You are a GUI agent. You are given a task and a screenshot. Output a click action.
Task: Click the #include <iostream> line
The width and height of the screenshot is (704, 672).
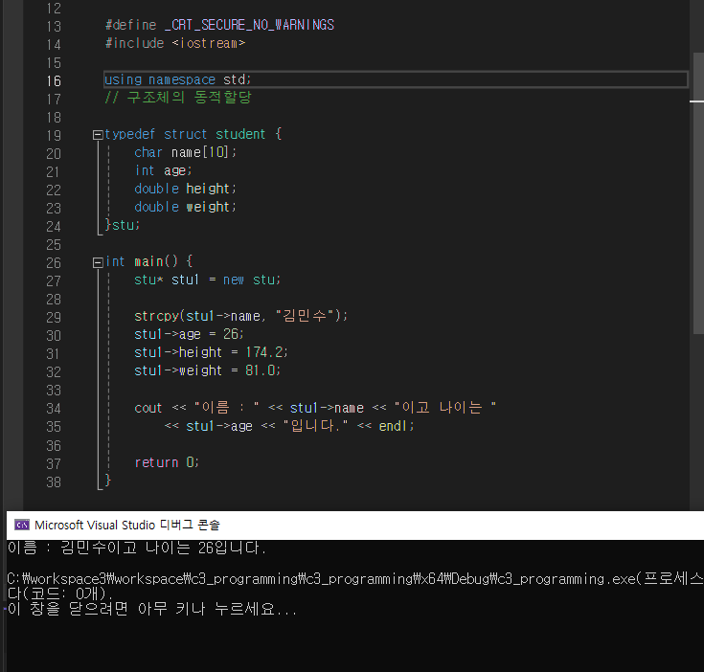pos(175,43)
